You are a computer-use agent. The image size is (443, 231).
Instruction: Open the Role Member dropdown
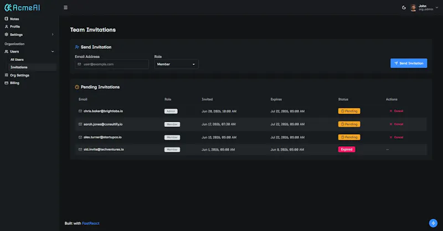(176, 64)
